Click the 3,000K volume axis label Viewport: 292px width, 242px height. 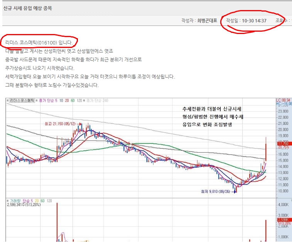click(x=283, y=215)
